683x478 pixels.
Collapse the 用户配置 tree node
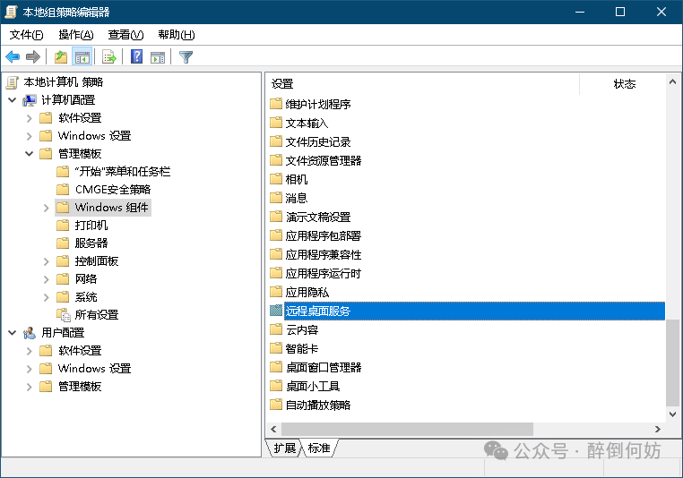click(x=12, y=333)
